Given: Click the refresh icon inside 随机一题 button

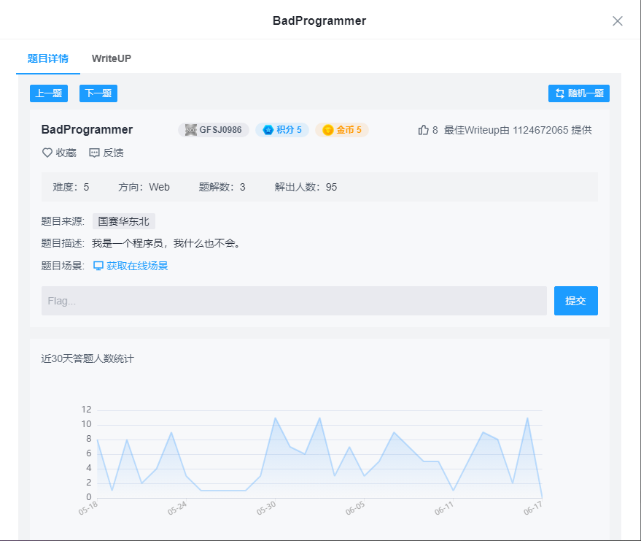Looking at the screenshot, I should pyautogui.click(x=559, y=93).
